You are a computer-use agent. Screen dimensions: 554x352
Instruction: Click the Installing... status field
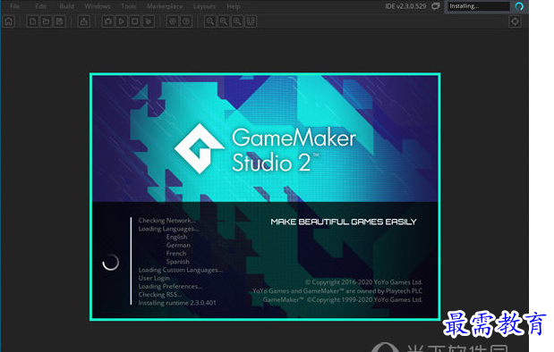[x=479, y=6]
